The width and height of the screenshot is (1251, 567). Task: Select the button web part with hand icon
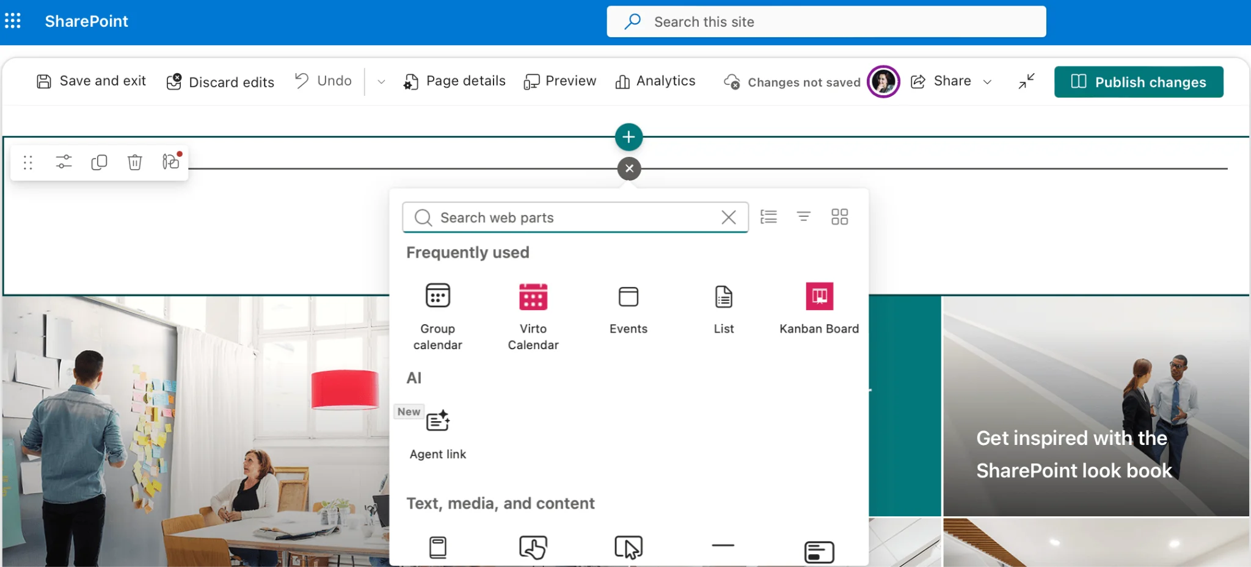point(533,547)
